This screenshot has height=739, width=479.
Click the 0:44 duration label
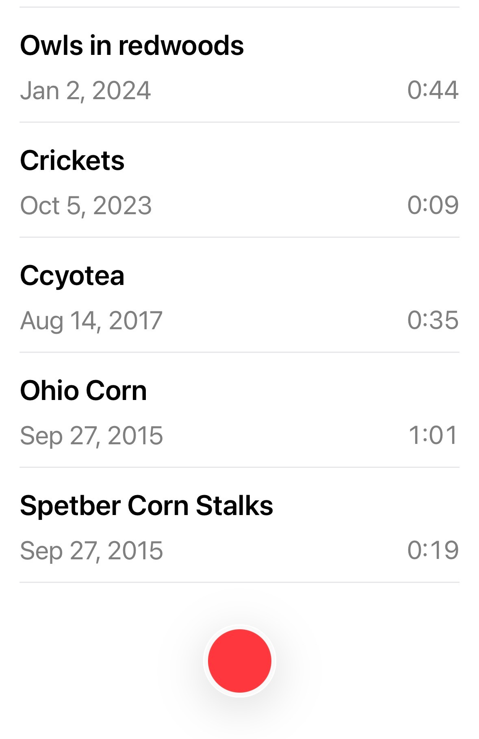coord(433,90)
